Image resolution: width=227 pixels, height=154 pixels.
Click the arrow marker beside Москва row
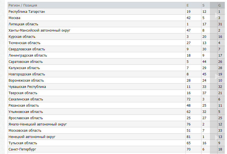pyautogui.click(x=216, y=16)
